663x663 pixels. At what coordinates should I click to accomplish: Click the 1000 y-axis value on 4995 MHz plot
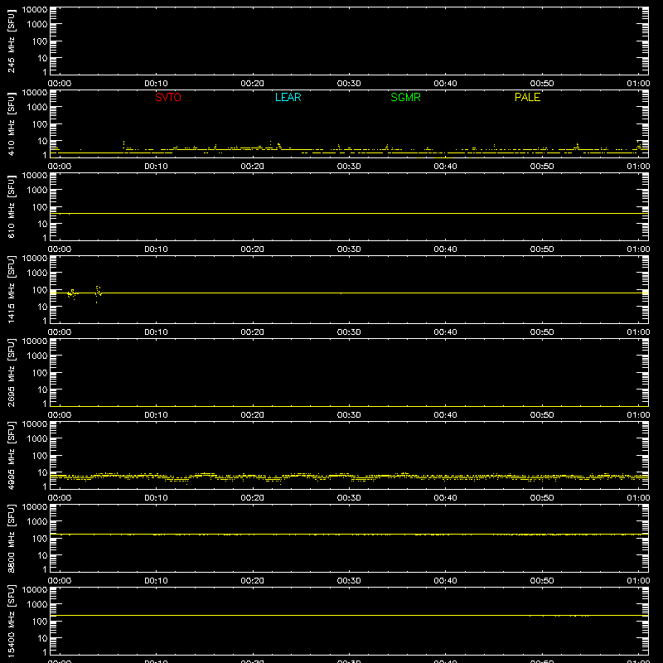(x=37, y=439)
